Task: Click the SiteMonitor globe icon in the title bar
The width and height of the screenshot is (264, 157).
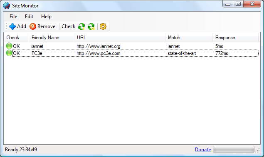Action: [x=7, y=6]
